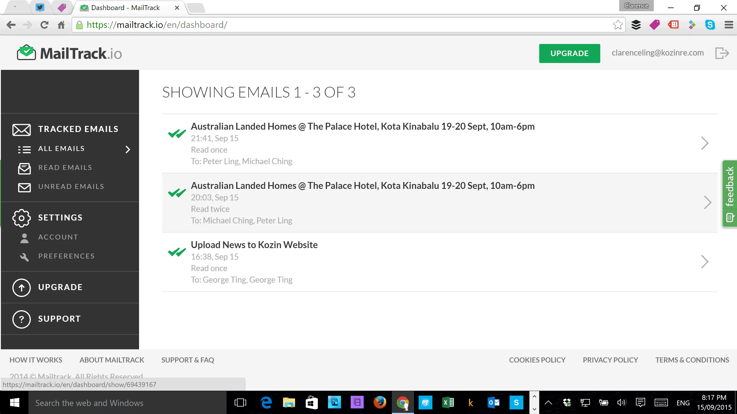Viewport: 737px width, 414px height.
Task: Click the Preferences wrench icon
Action: coord(24,257)
